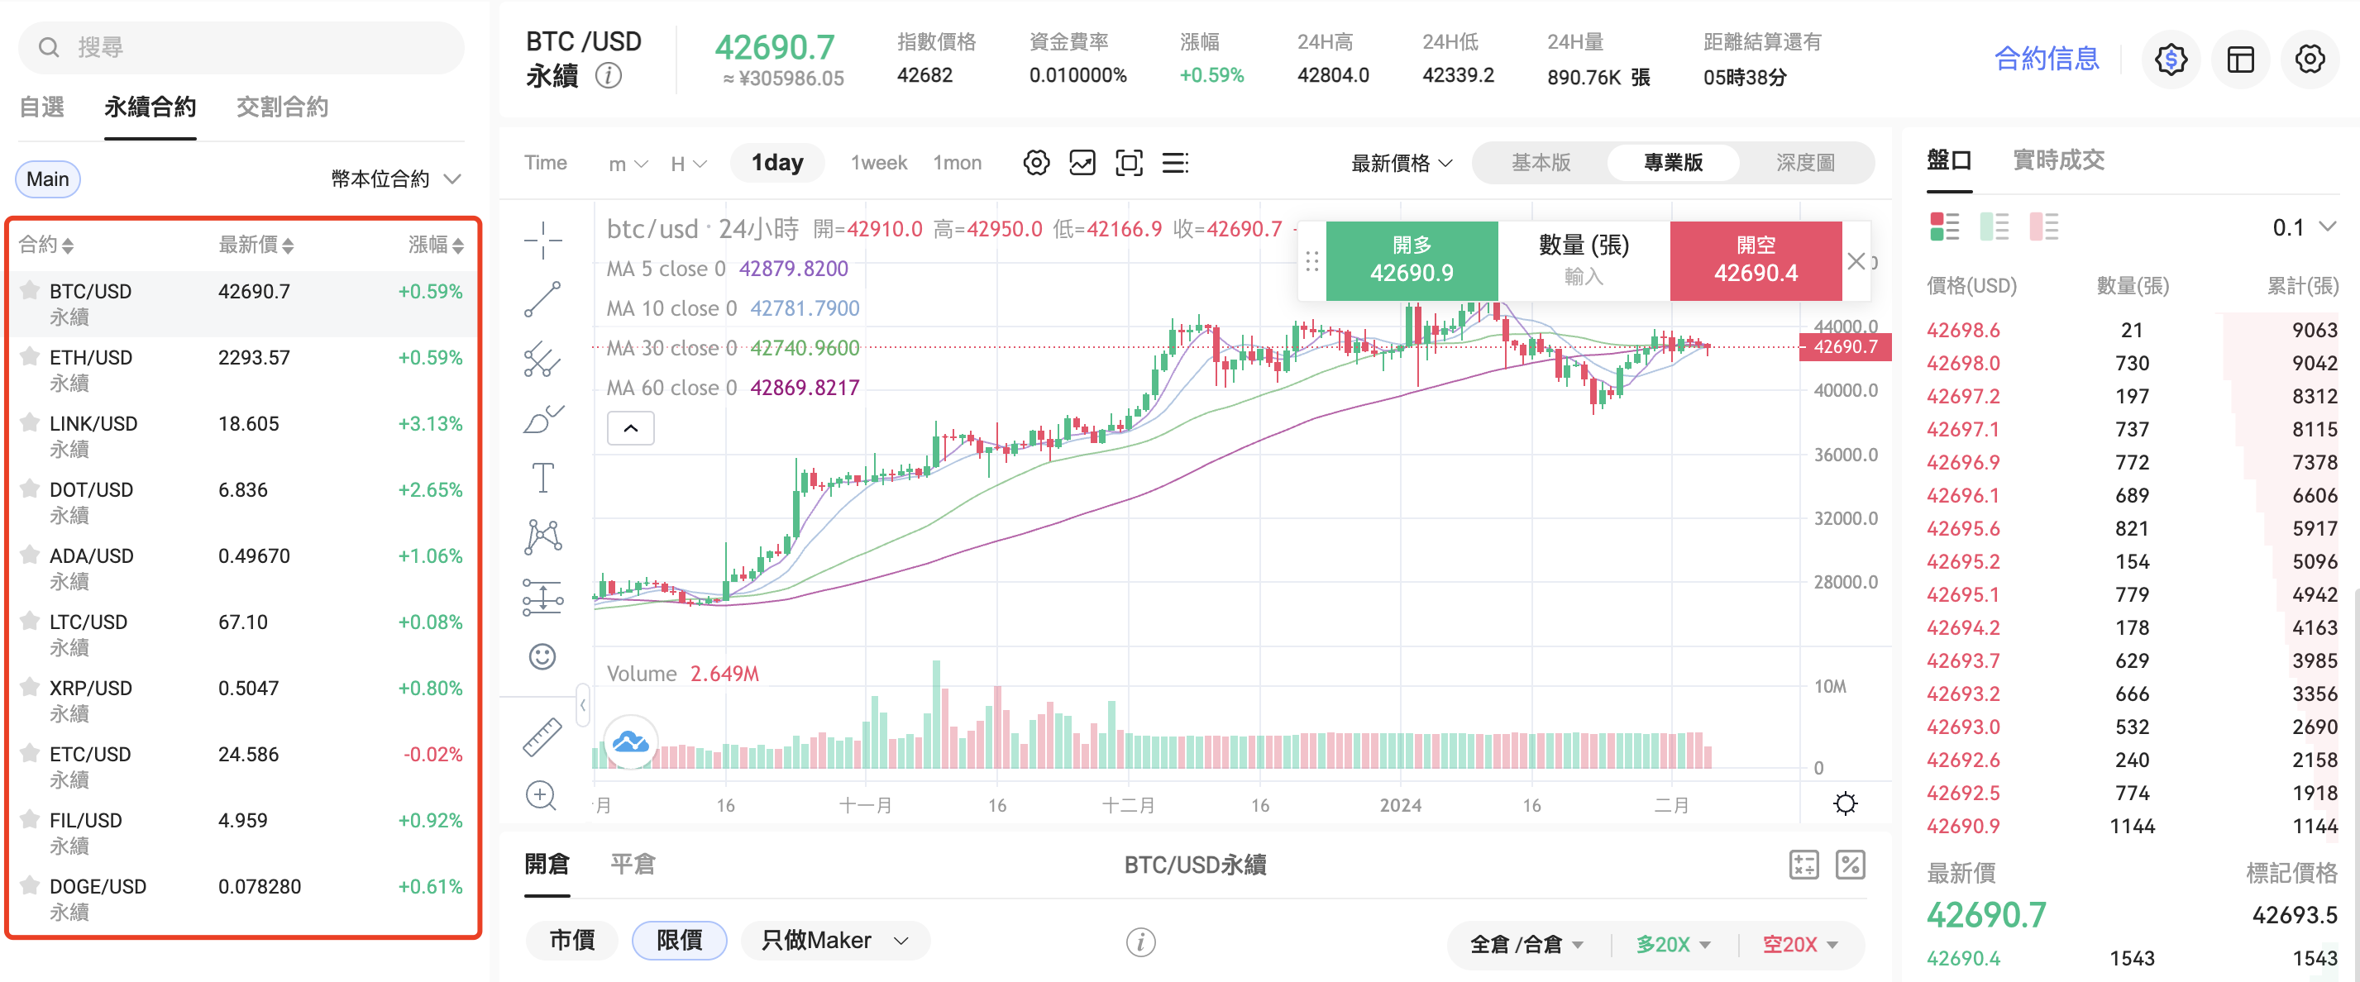
Task: Open the 合約信息 link
Action: tap(2046, 60)
